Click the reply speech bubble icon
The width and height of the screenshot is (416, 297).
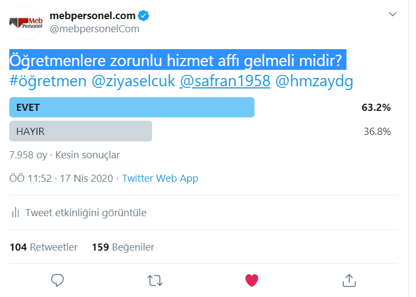click(x=57, y=280)
